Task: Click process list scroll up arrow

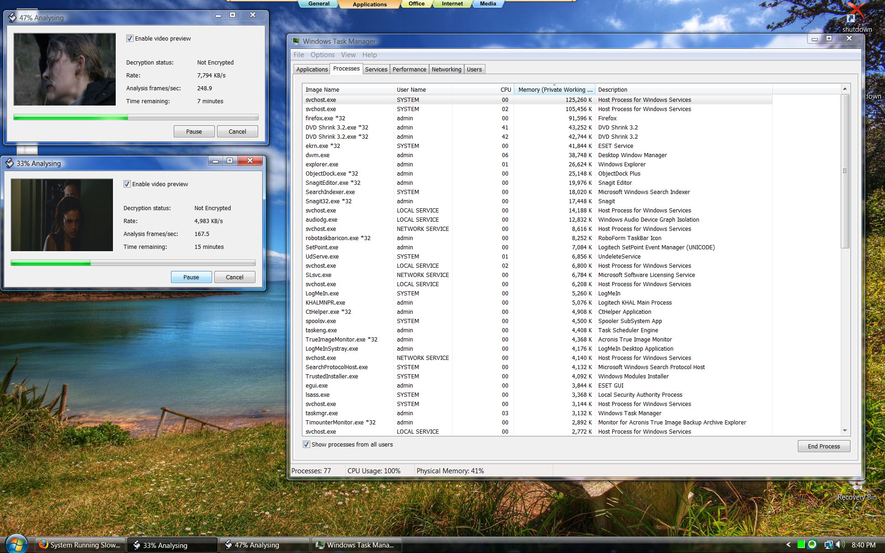Action: tap(845, 89)
